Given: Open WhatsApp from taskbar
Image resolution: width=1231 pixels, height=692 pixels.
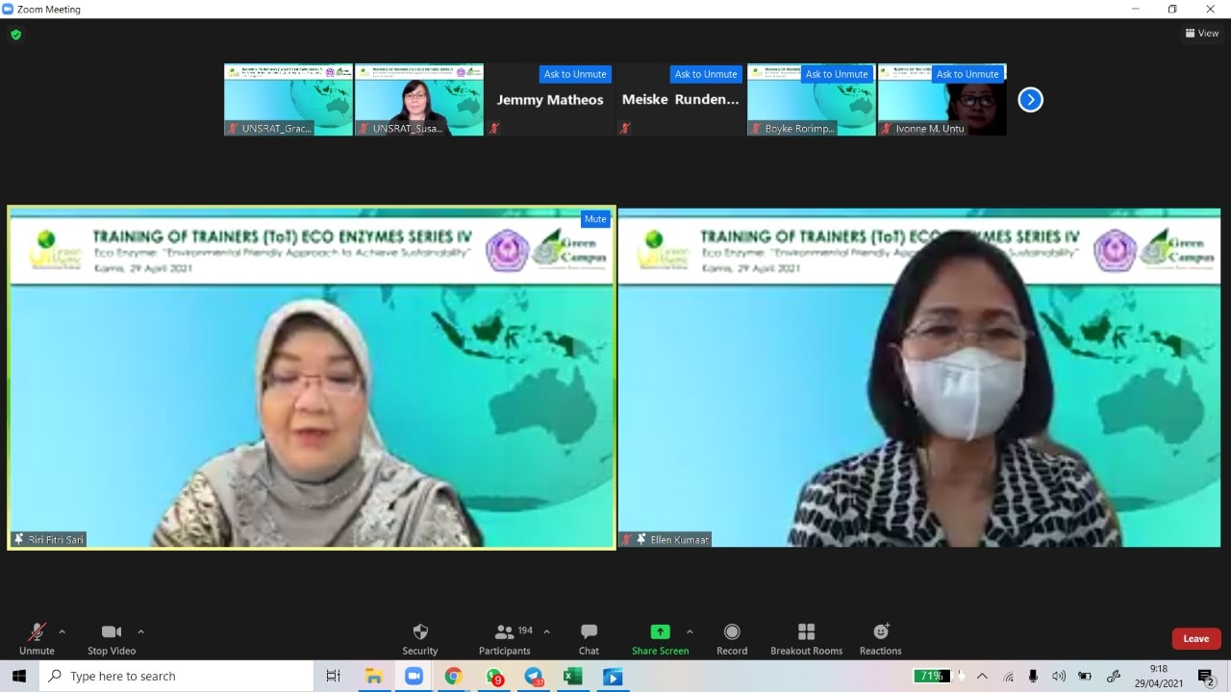Looking at the screenshot, I should 494,677.
